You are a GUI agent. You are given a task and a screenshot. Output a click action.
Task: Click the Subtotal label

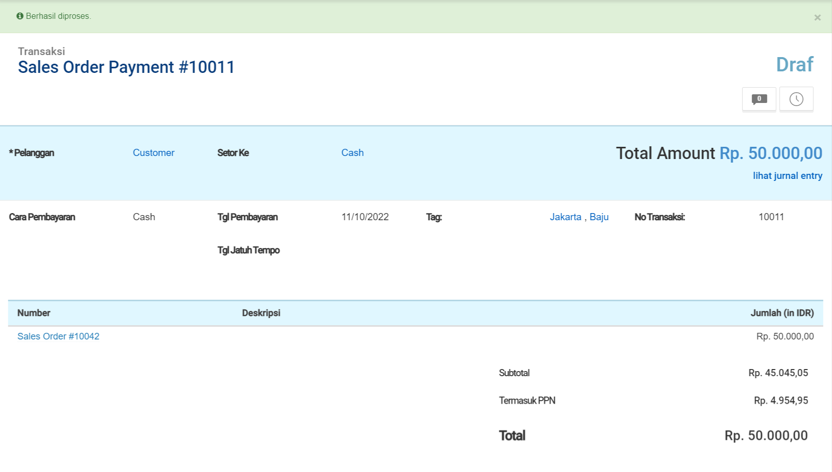point(514,373)
